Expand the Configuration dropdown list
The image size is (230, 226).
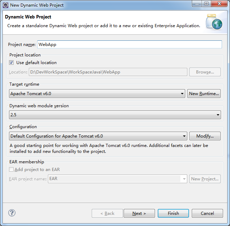point(98,136)
